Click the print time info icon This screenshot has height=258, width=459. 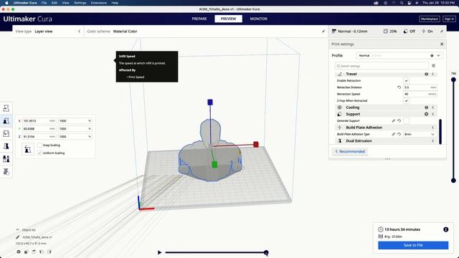point(445,229)
